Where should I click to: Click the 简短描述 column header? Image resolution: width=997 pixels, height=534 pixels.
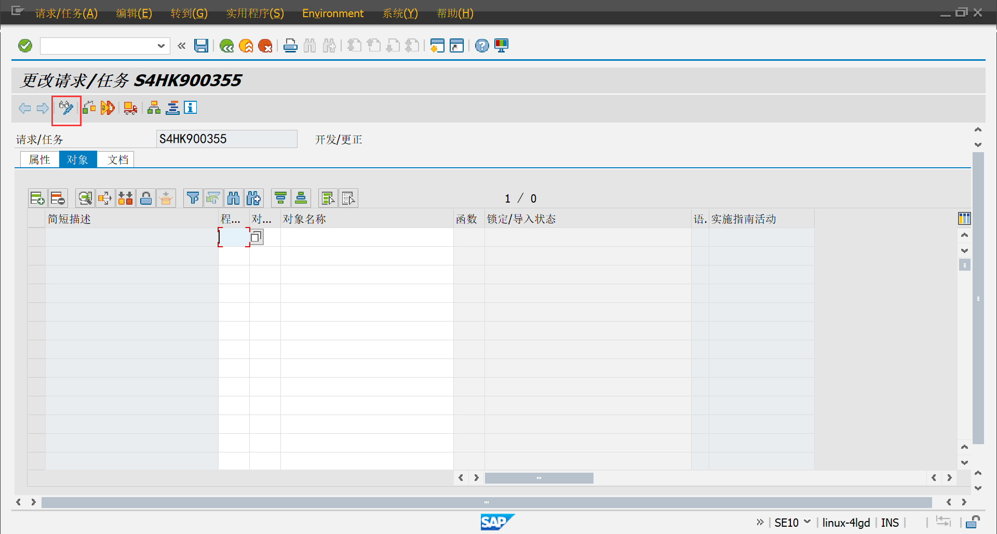[x=132, y=219]
